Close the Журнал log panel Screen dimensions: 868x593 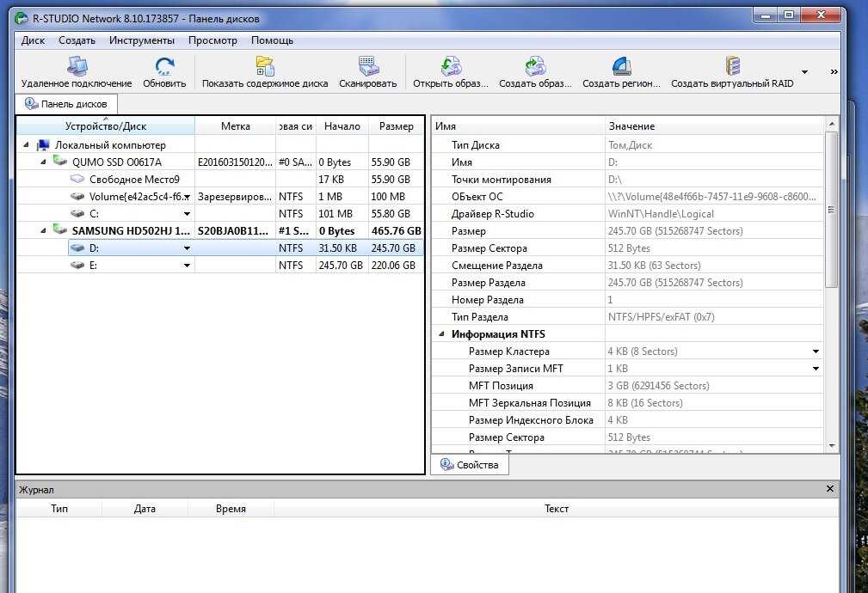coord(830,489)
